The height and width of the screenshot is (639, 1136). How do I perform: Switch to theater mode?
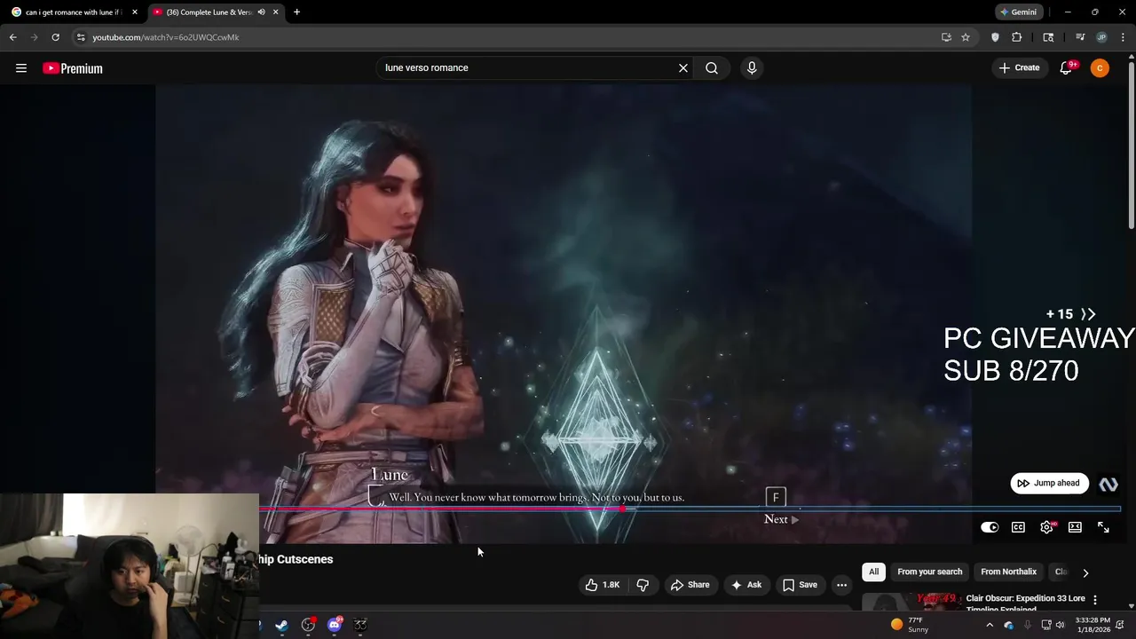pos(1075,527)
